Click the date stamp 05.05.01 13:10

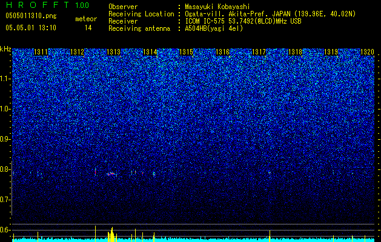31,28
